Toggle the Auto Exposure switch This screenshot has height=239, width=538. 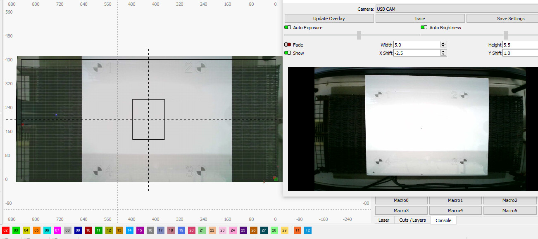point(288,28)
